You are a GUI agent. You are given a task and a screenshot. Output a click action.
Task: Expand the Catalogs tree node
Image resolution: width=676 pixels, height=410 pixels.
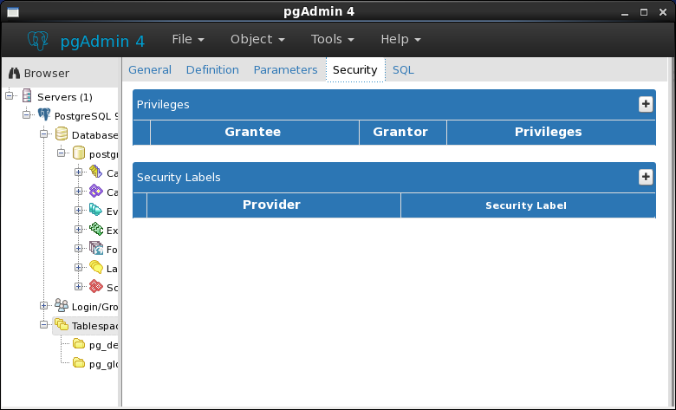(78, 191)
